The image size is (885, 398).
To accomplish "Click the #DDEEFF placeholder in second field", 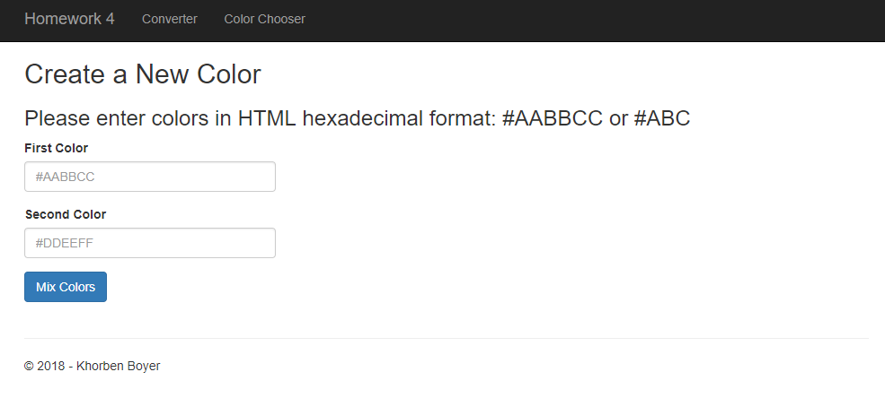I will coord(65,243).
